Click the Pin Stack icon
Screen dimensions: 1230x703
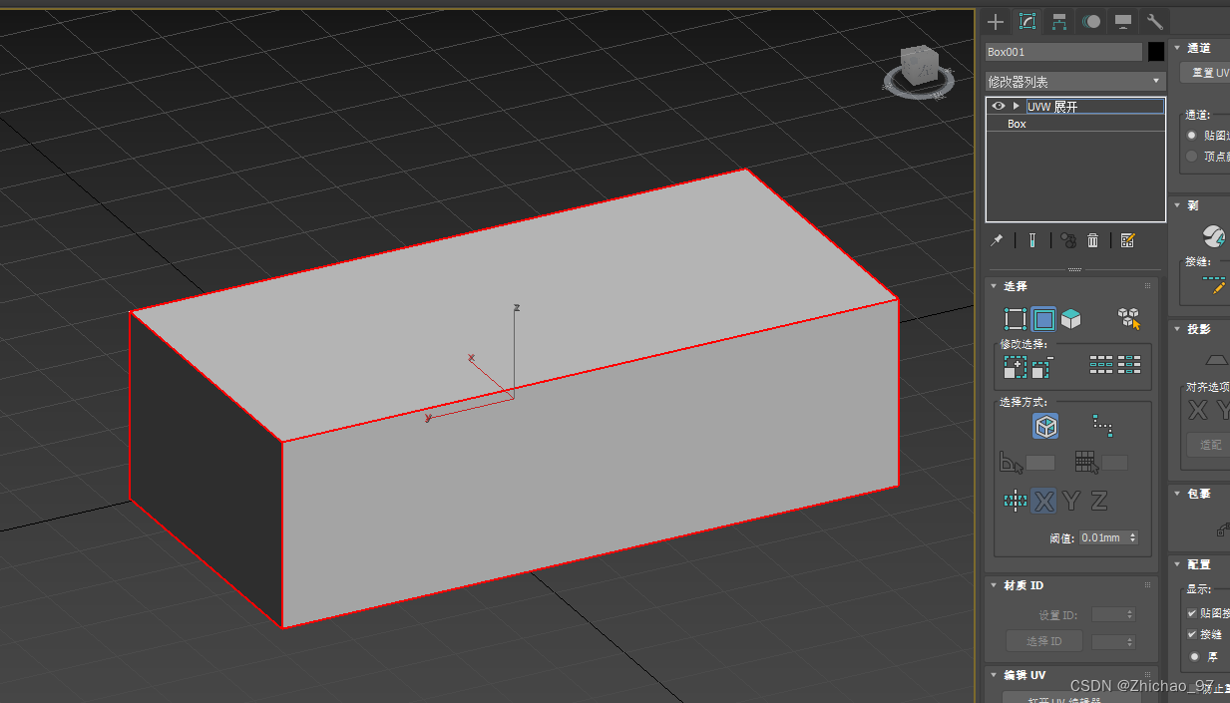(x=997, y=240)
